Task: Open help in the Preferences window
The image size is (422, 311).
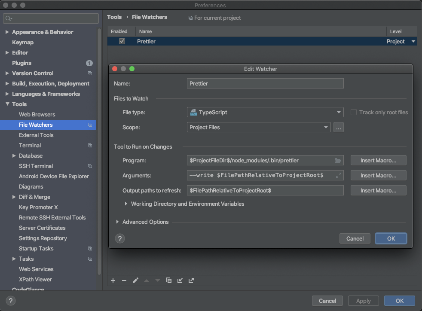Action: [x=11, y=301]
